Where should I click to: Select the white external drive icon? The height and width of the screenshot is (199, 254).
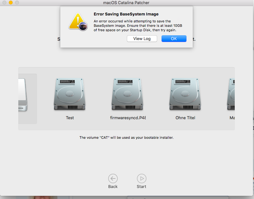click(x=23, y=95)
